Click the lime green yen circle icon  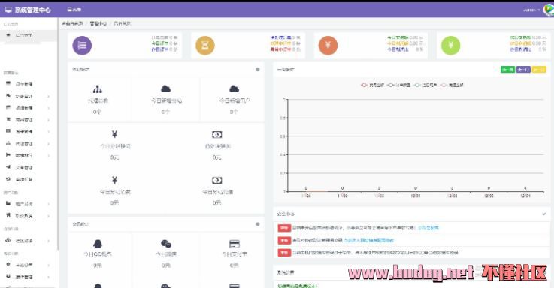coord(451,46)
